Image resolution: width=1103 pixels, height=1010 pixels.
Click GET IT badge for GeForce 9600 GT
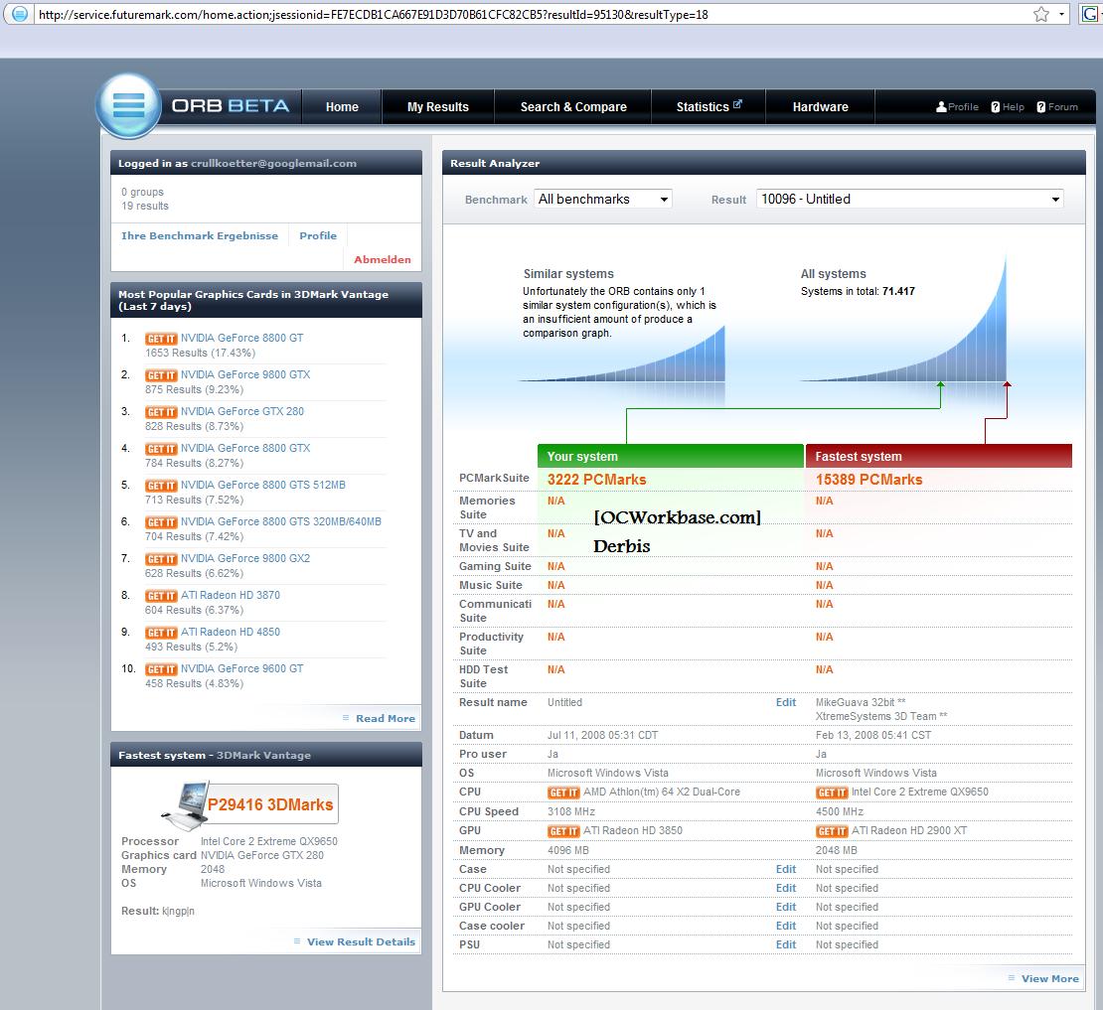[161, 669]
